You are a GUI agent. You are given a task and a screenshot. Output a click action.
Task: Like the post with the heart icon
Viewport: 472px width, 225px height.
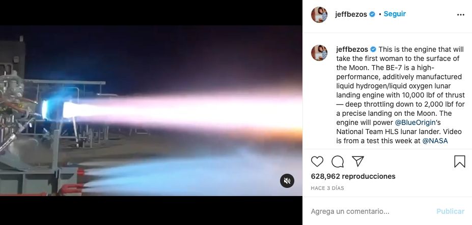(317, 162)
